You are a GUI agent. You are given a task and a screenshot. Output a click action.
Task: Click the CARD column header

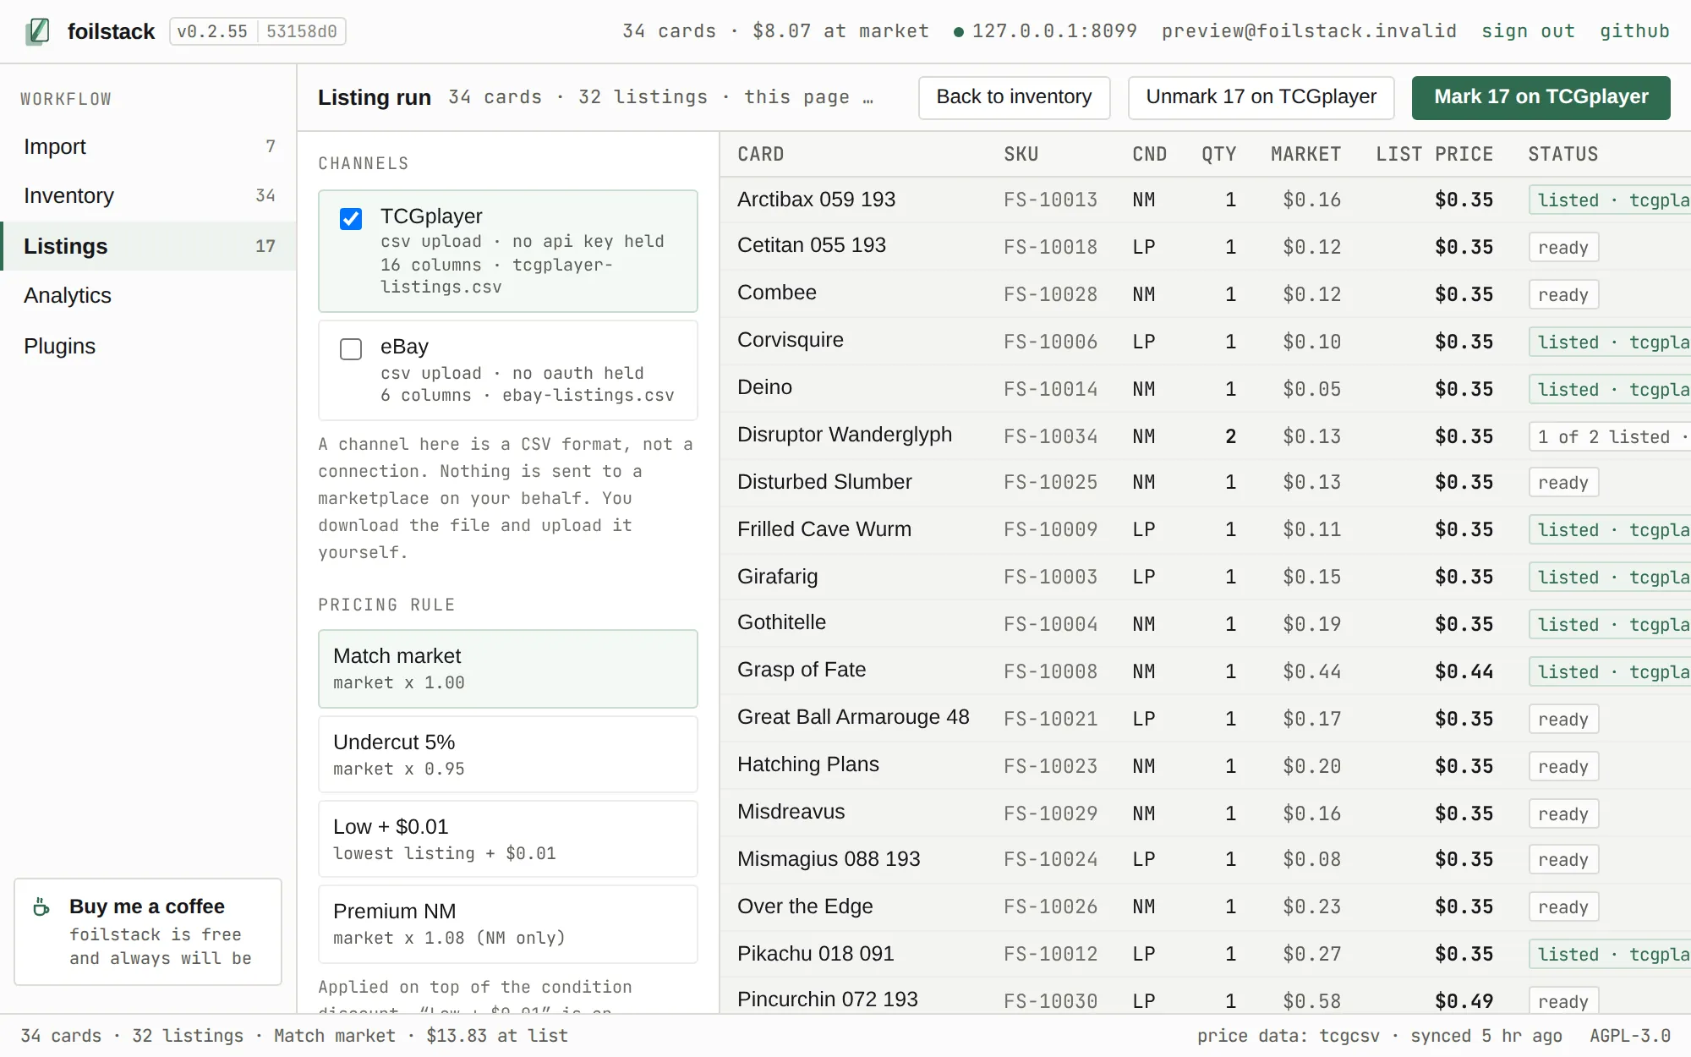(x=760, y=154)
